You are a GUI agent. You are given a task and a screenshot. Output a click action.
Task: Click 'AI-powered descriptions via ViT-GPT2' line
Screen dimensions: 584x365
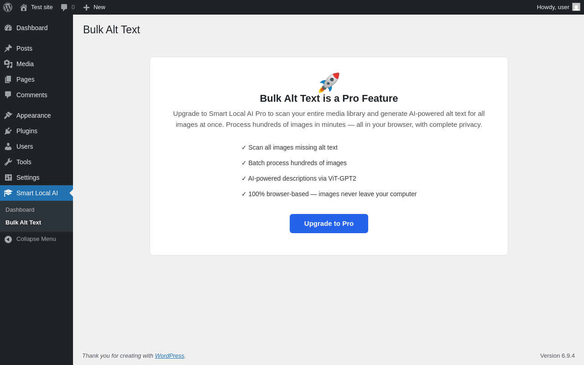pyautogui.click(x=299, y=178)
